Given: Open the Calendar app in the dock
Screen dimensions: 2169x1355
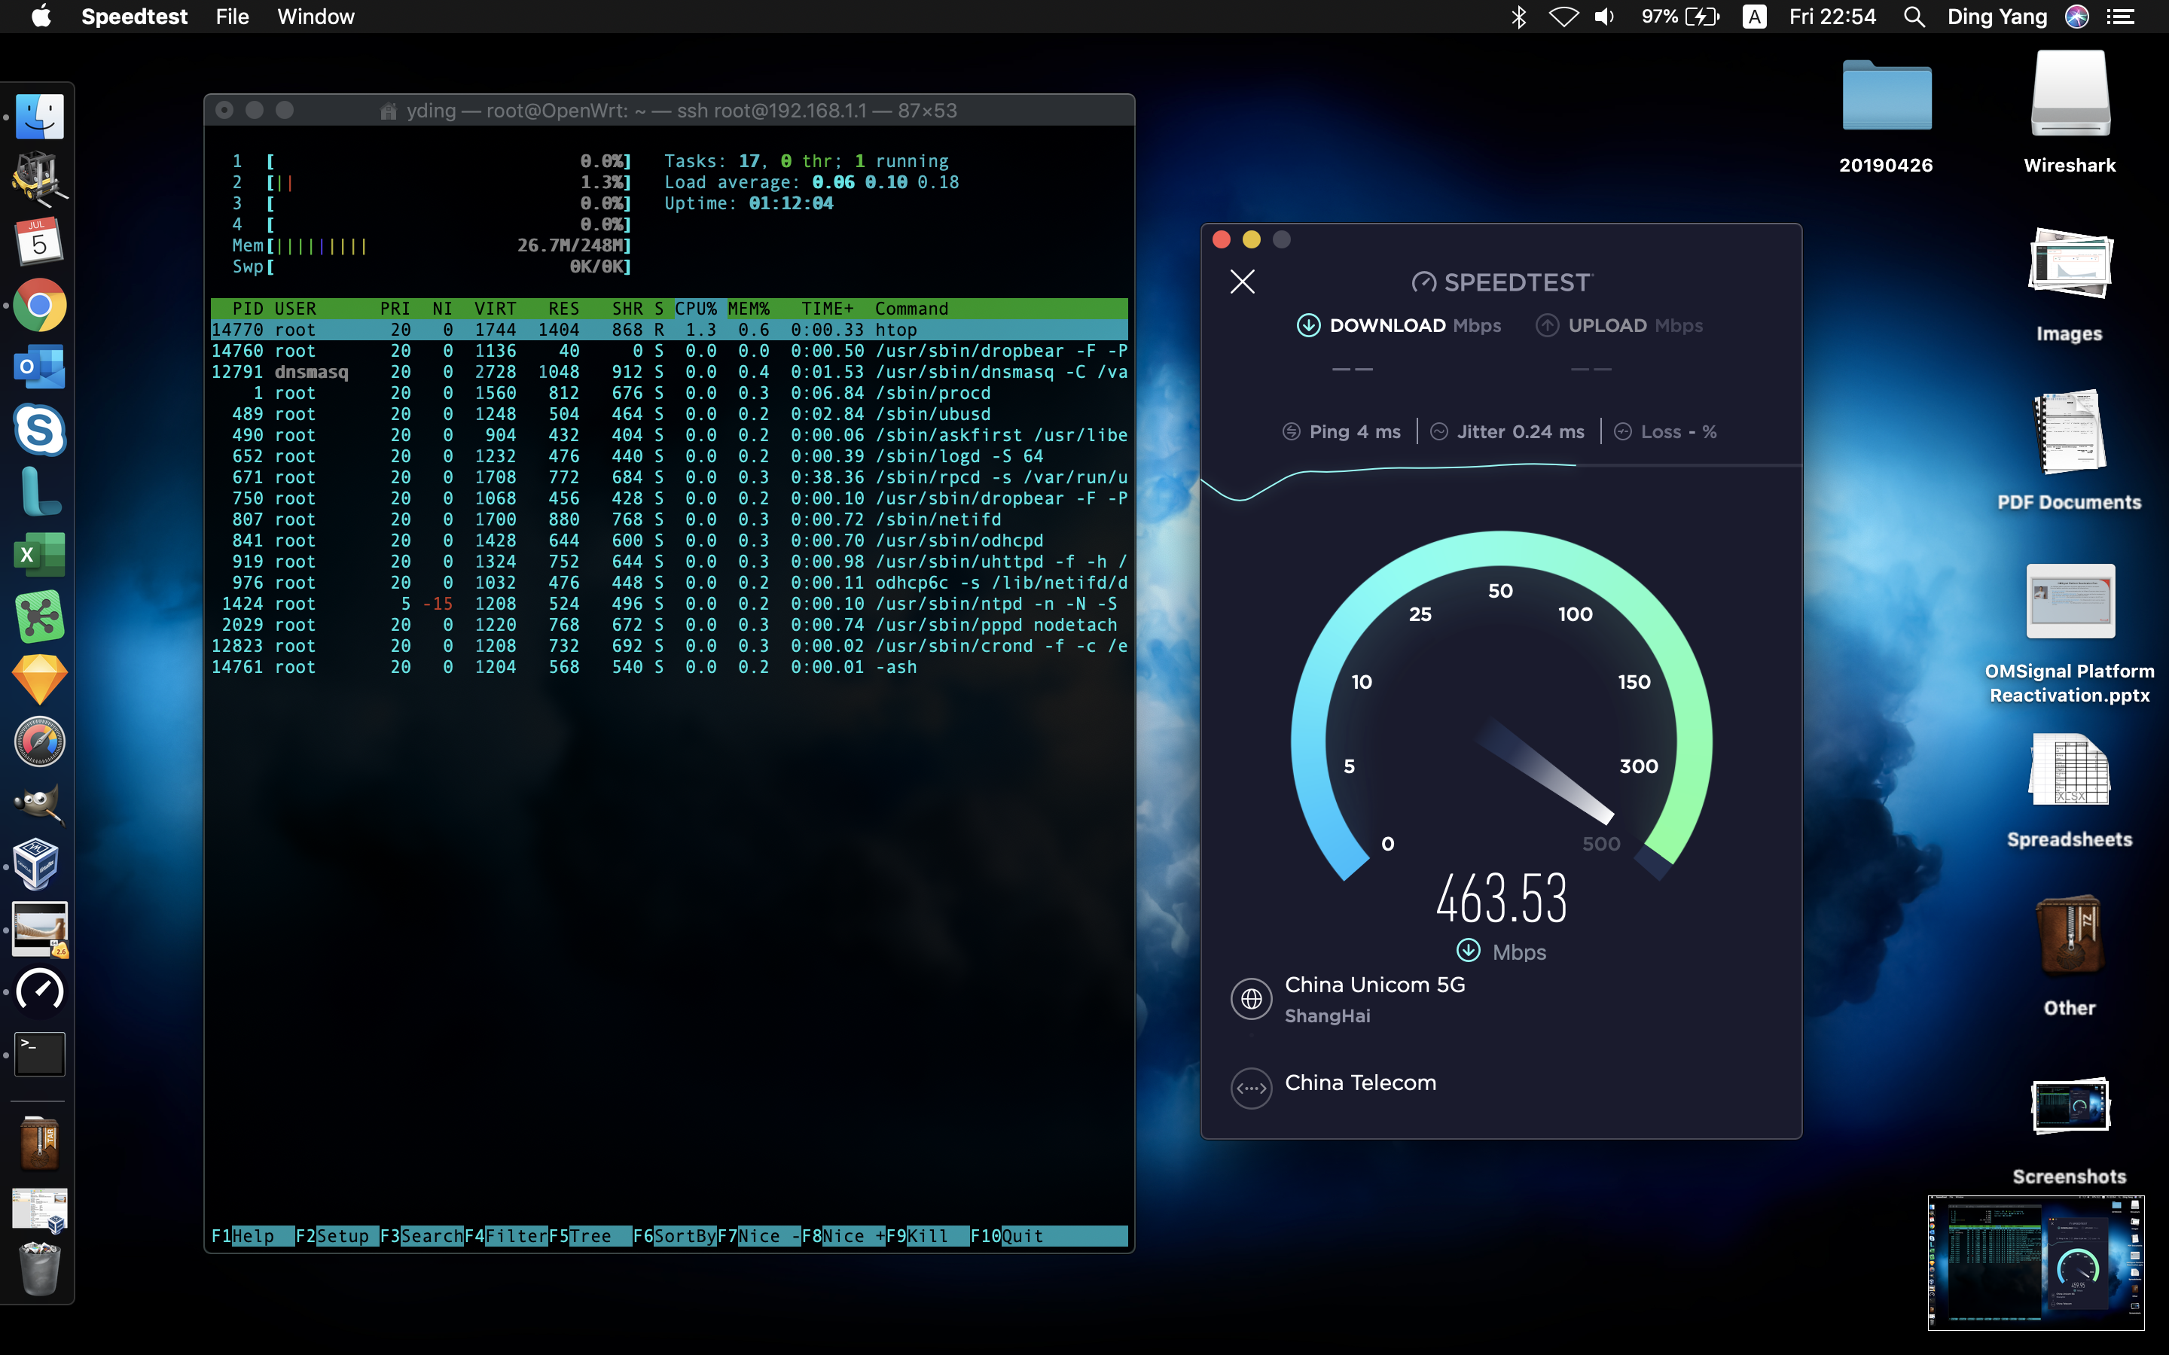Looking at the screenshot, I should coord(39,242).
